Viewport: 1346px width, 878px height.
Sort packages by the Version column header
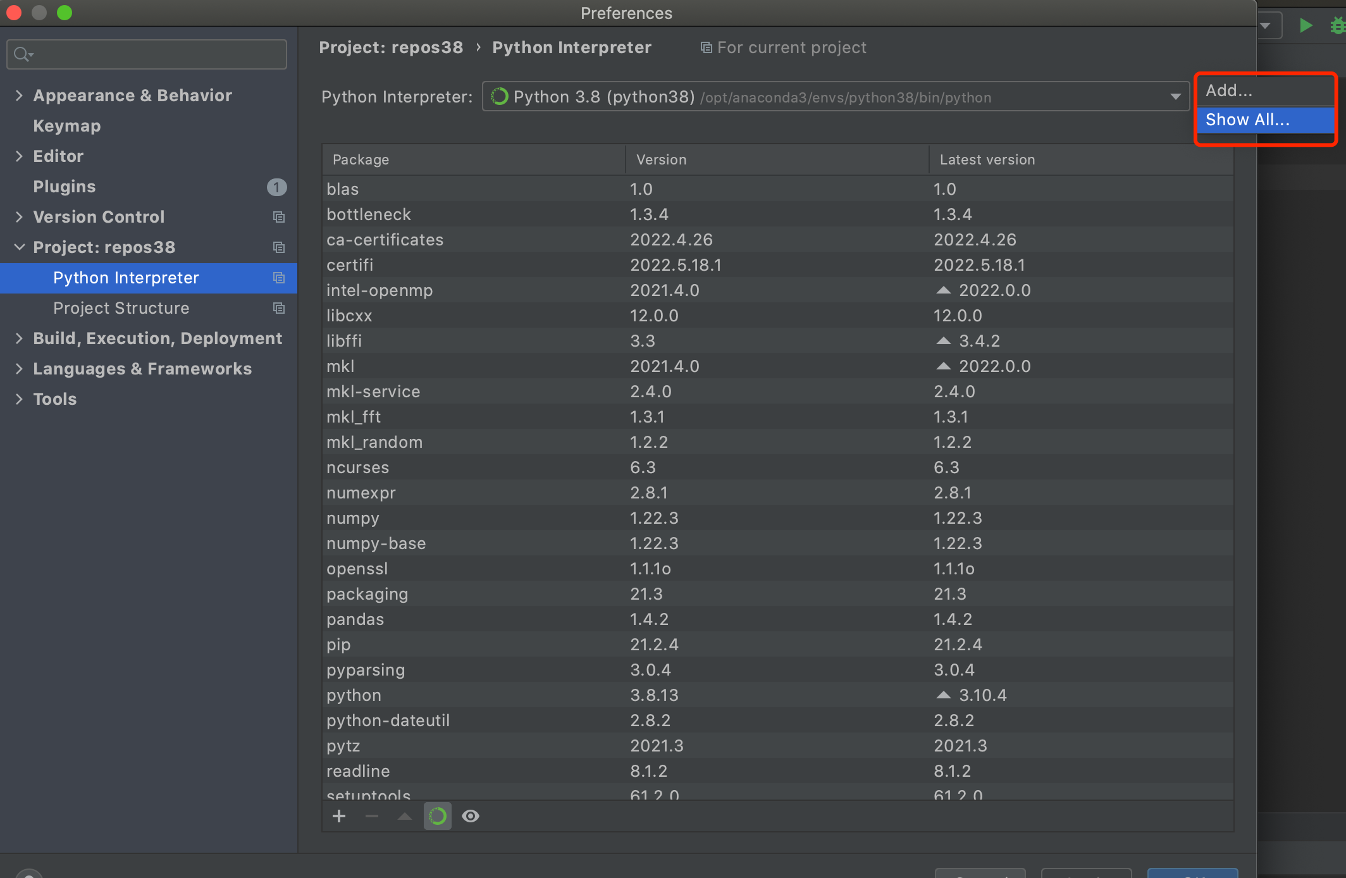[x=661, y=159]
